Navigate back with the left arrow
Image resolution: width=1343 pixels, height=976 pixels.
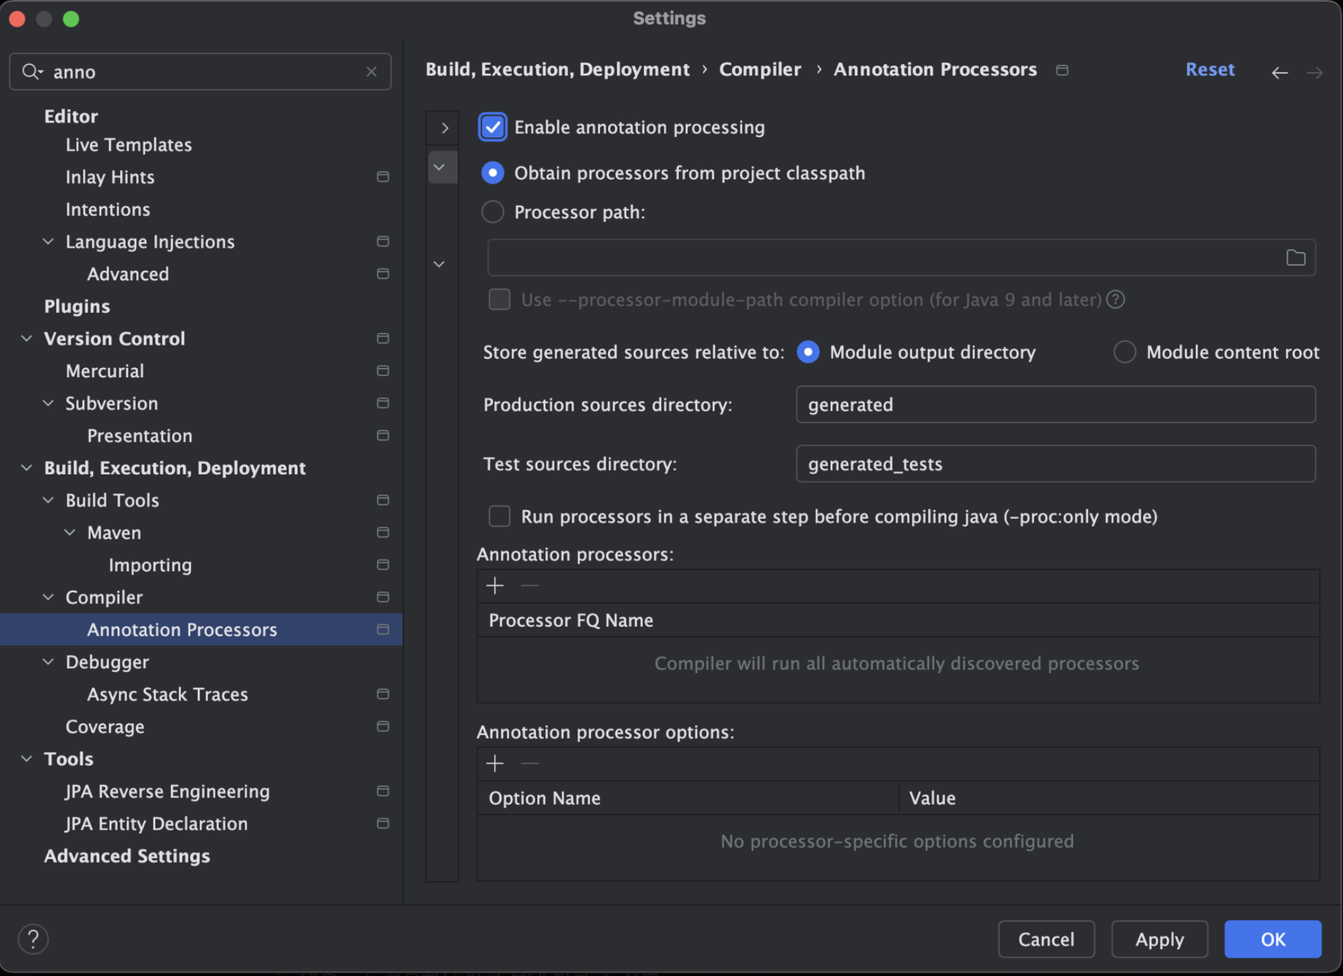tap(1280, 72)
